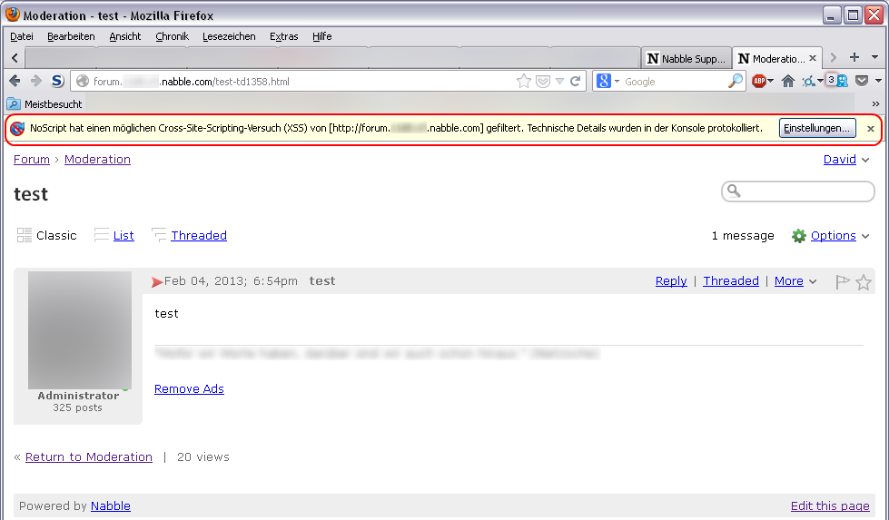This screenshot has width=889, height=520.
Task: Click the Einstellungen button in NoScript bar
Action: coord(817,128)
